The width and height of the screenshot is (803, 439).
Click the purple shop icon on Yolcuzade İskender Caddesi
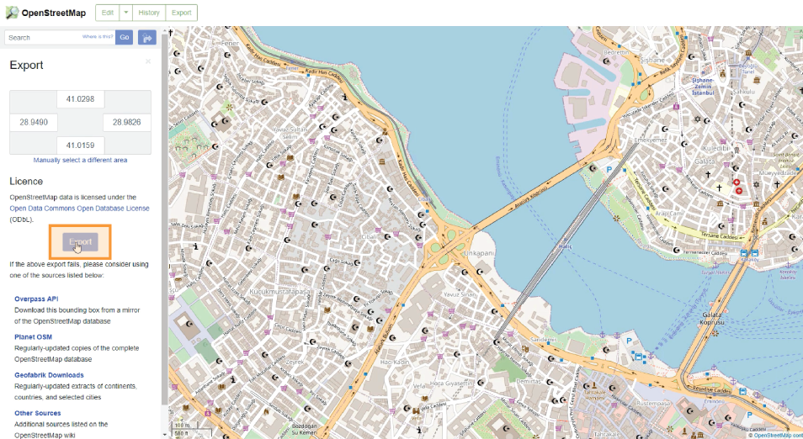(x=676, y=107)
